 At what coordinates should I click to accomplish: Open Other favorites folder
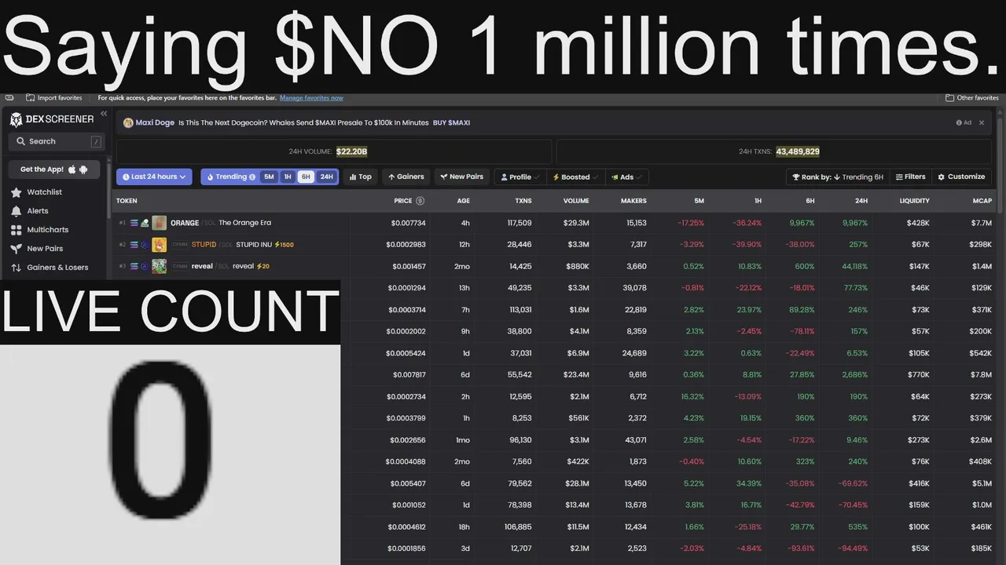pyautogui.click(x=972, y=98)
